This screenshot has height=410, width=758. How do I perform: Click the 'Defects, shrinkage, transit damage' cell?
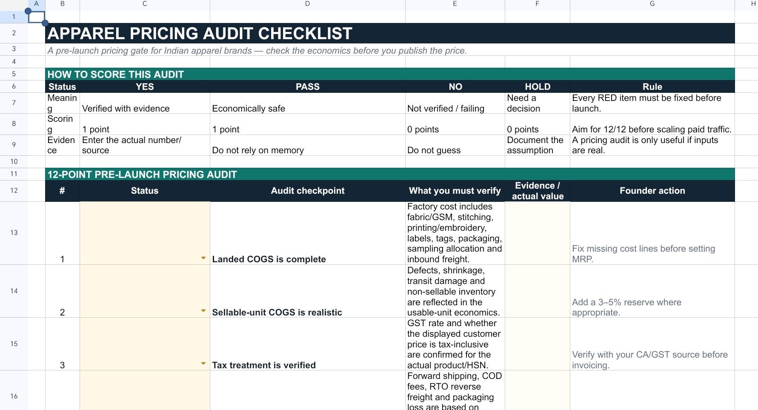[455, 291]
